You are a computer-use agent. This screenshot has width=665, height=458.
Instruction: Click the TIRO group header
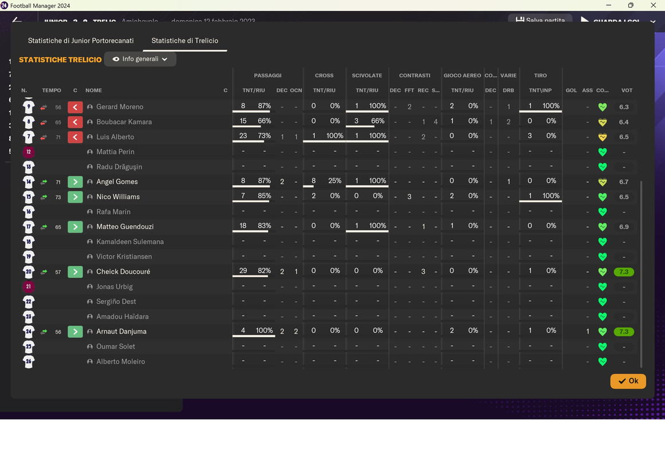[540, 76]
